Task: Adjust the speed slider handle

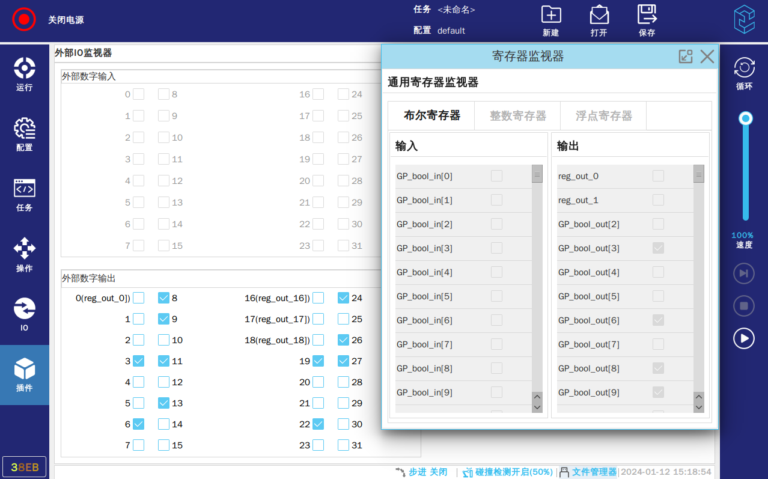Action: 746,118
